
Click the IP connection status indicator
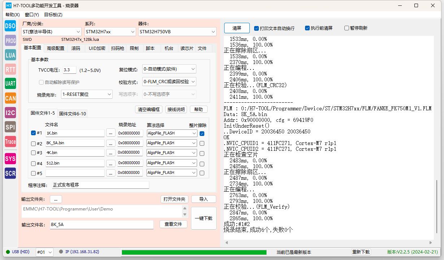tap(79, 252)
